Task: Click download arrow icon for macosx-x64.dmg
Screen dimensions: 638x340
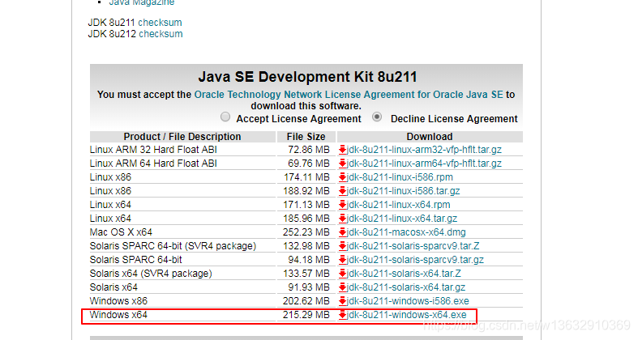Action: pyautogui.click(x=343, y=232)
